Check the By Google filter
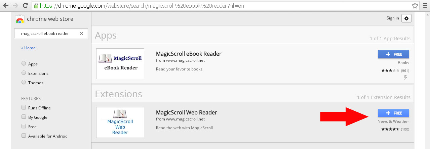This screenshot has height=149, width=430. [24, 117]
